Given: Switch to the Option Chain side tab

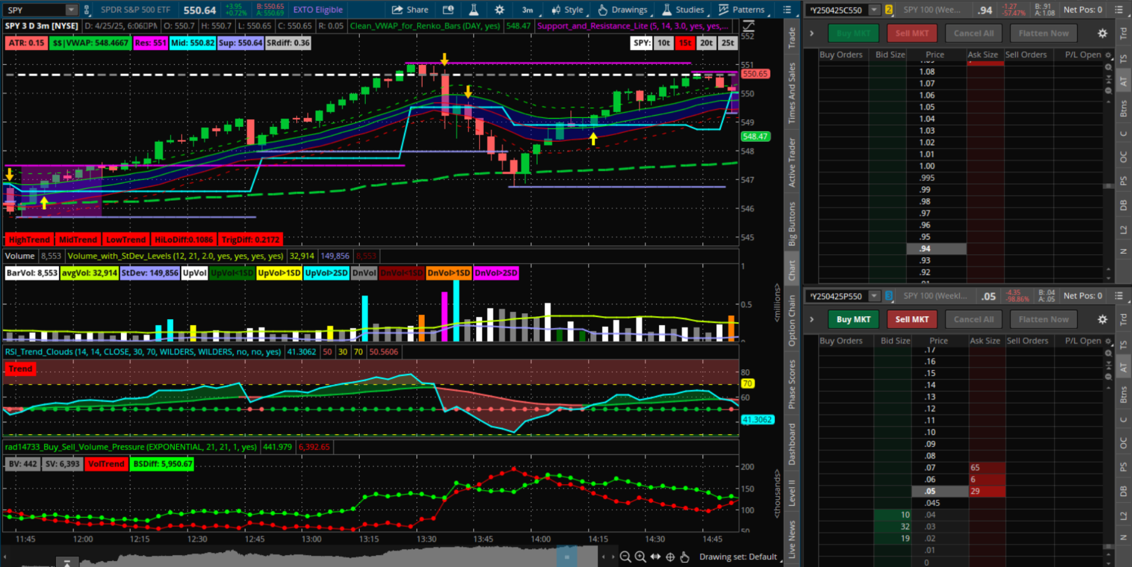Looking at the screenshot, I should 792,320.
